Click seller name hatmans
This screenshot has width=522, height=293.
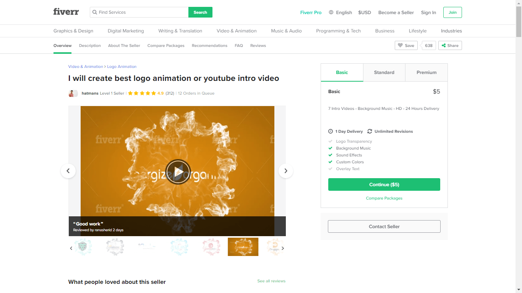tap(90, 93)
